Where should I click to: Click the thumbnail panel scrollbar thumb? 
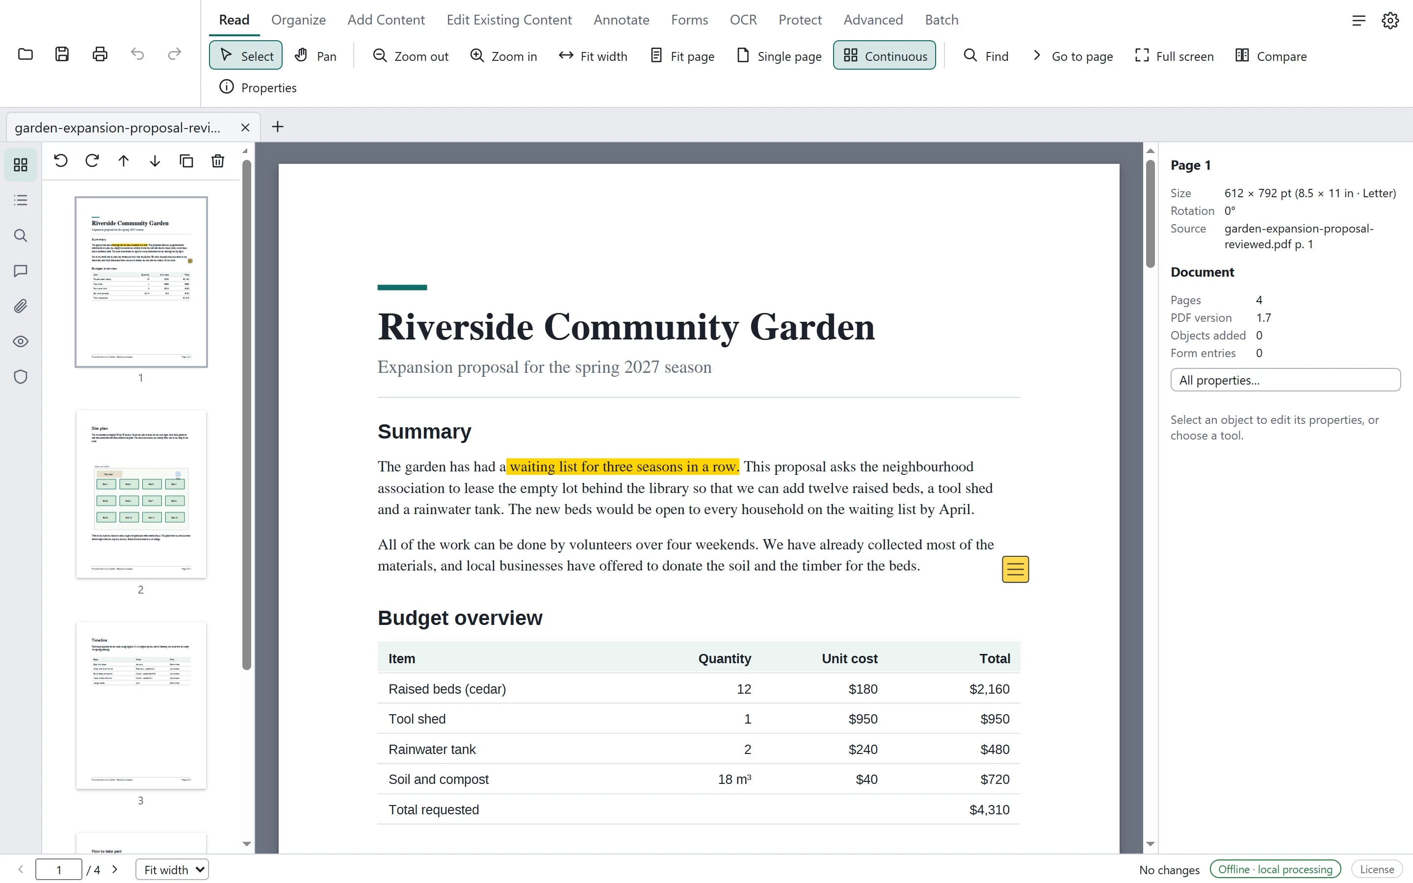(x=246, y=415)
